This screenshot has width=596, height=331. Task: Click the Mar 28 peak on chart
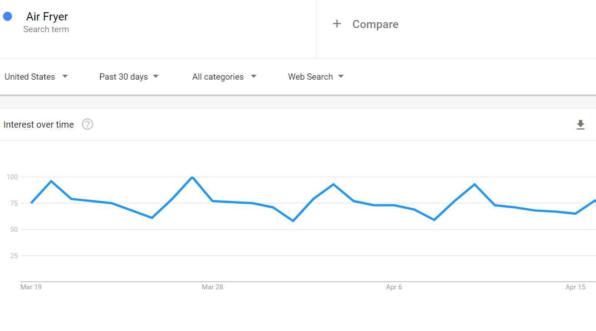coord(192,177)
